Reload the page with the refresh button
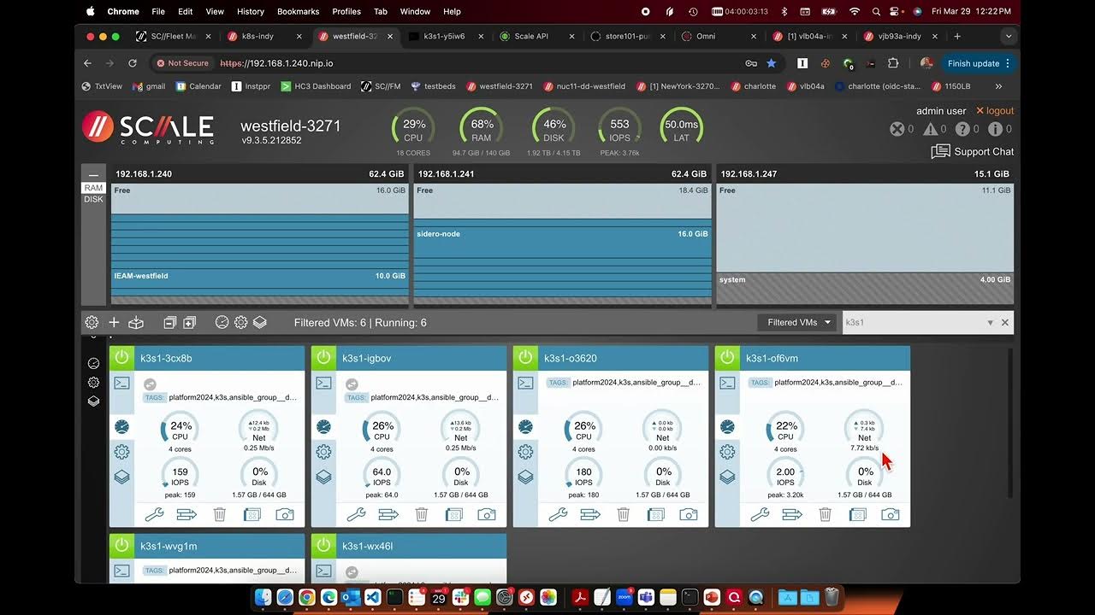1095x615 pixels. pyautogui.click(x=132, y=63)
